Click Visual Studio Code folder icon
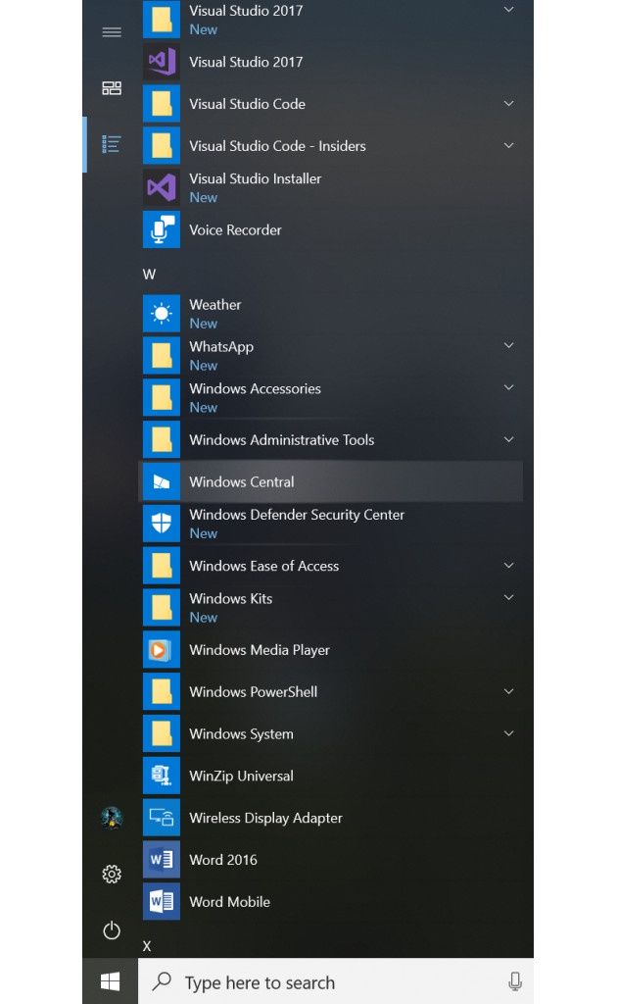617x1004 pixels. tap(162, 104)
